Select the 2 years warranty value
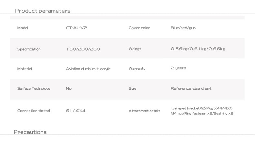This screenshot has height=149, width=255. (x=178, y=68)
